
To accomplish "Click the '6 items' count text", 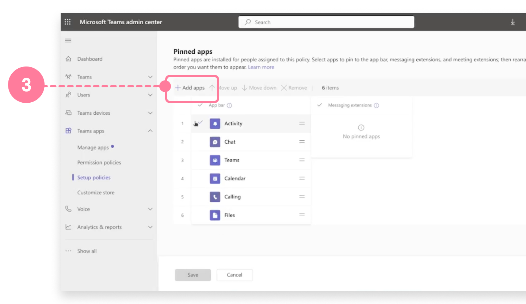I will click(x=330, y=88).
